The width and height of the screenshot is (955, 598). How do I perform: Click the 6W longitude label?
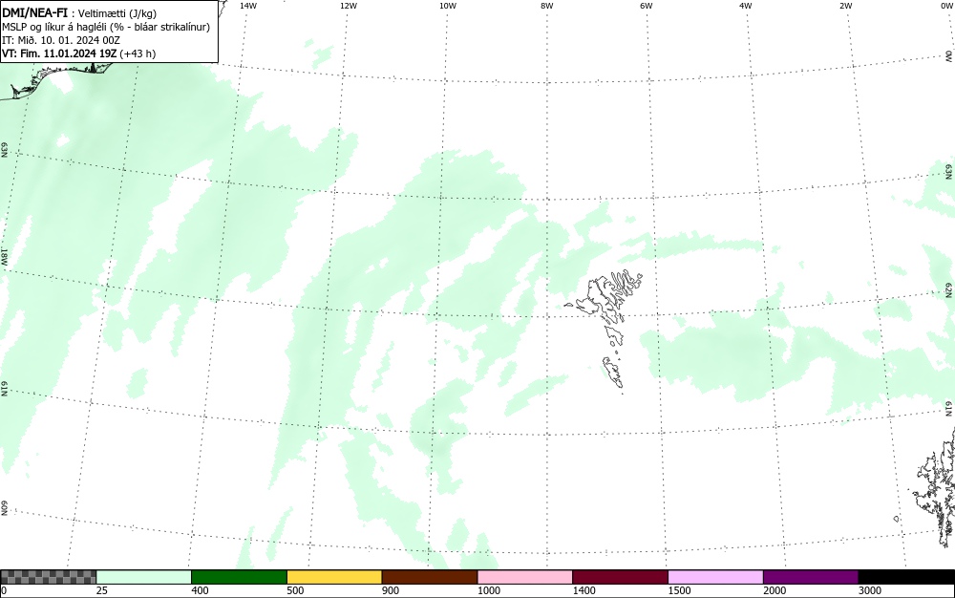click(647, 6)
